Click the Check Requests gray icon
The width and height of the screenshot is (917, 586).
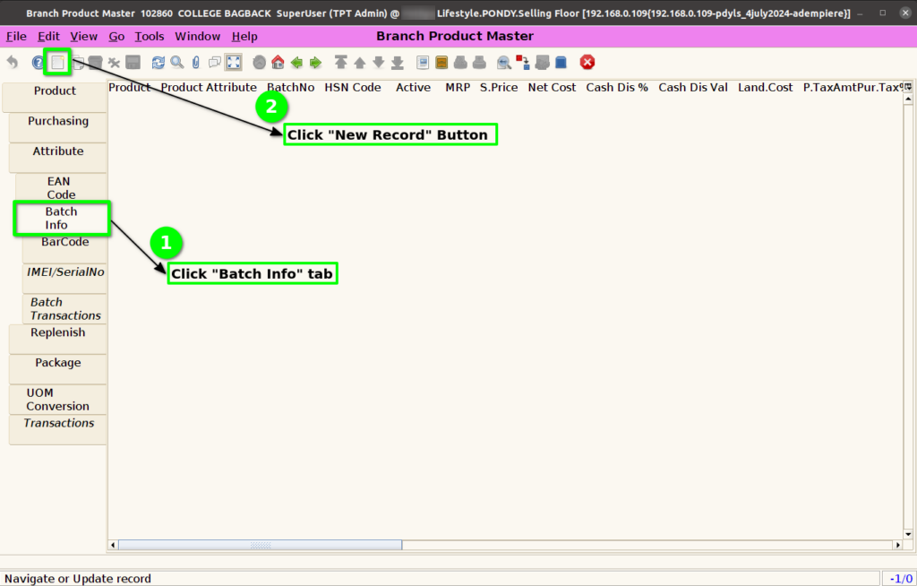tap(542, 62)
